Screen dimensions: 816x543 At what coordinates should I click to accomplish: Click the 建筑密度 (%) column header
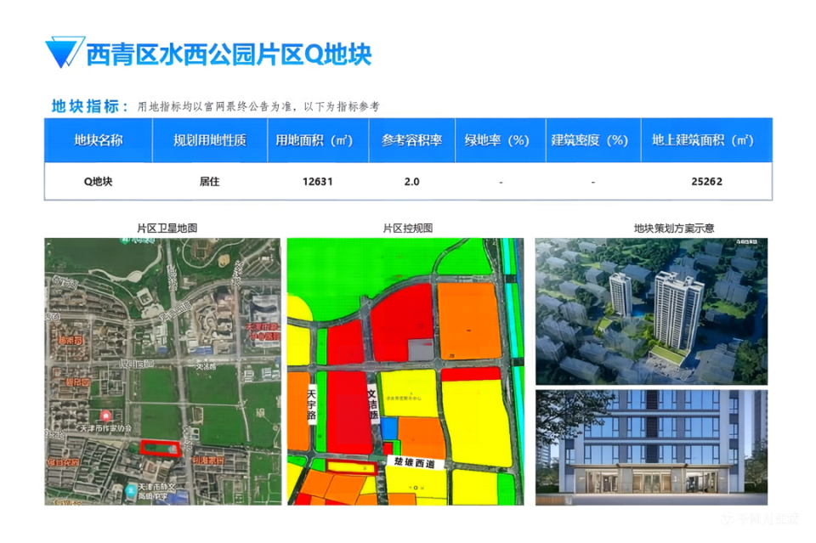593,140
